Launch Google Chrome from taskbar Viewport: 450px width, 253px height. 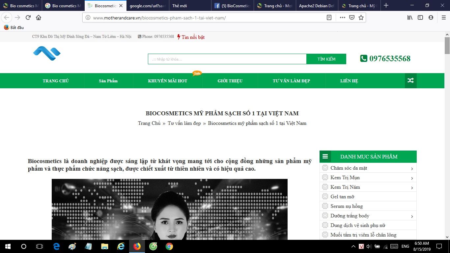169,246
